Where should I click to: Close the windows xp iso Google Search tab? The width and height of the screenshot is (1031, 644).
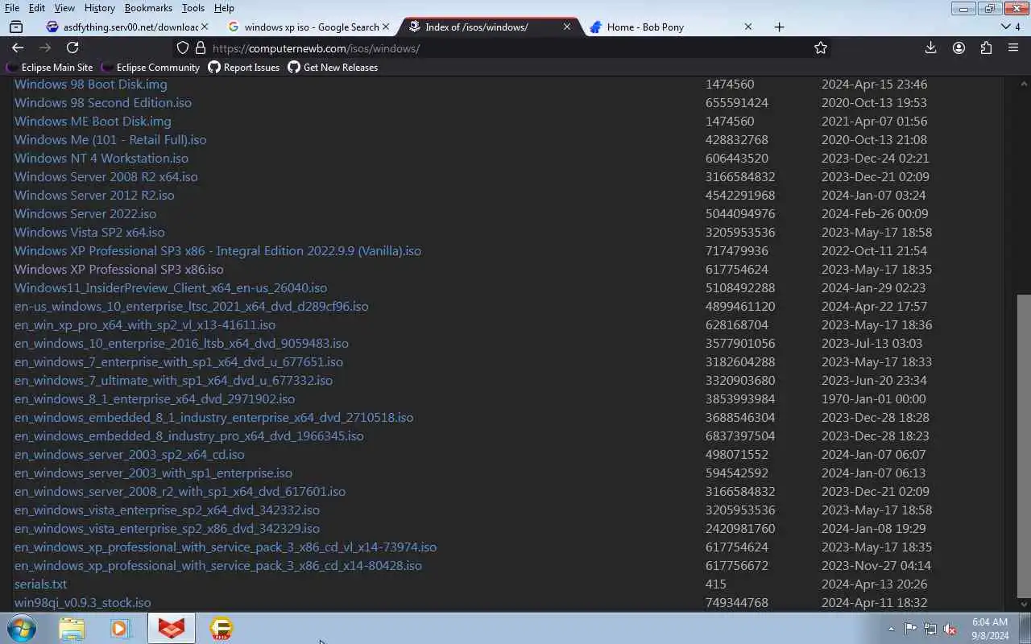(x=385, y=27)
